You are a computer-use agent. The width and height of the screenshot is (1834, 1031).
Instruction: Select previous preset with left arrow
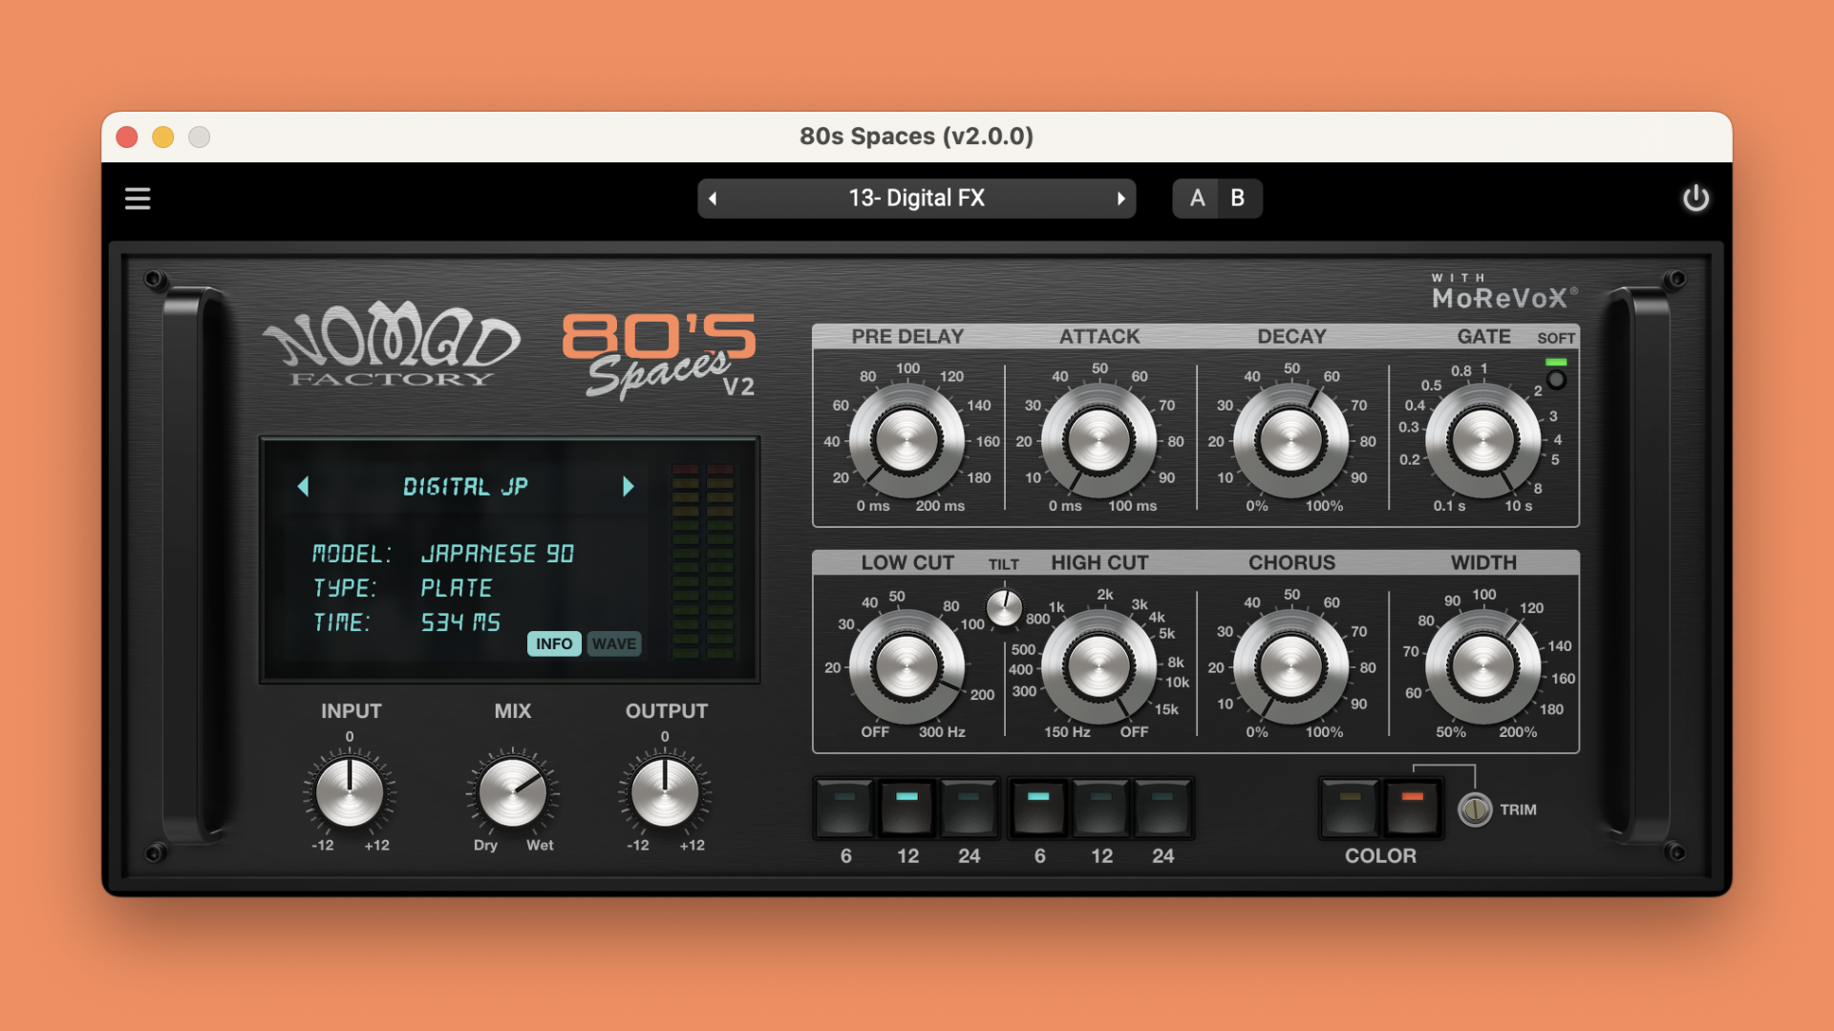point(713,199)
